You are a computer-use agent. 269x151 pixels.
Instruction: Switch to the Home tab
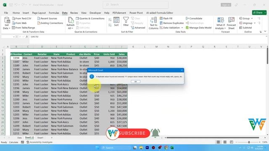pyautogui.click(x=16, y=13)
